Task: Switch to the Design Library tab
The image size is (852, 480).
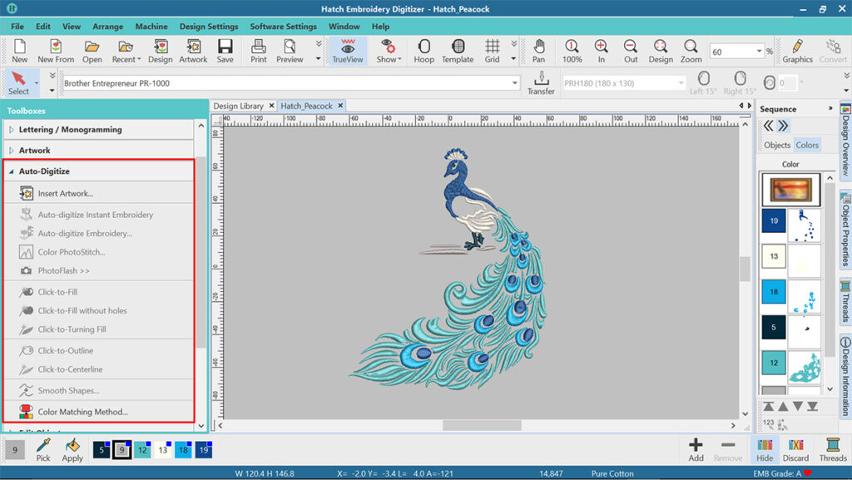Action: pos(238,106)
